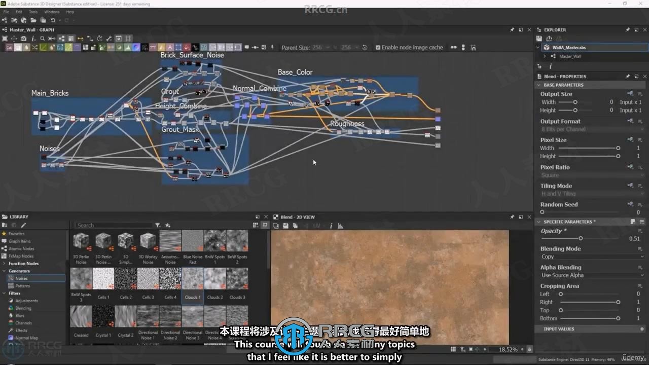The height and width of the screenshot is (365, 649).
Task: Click the save package icon in Explorer
Action: [539, 39]
